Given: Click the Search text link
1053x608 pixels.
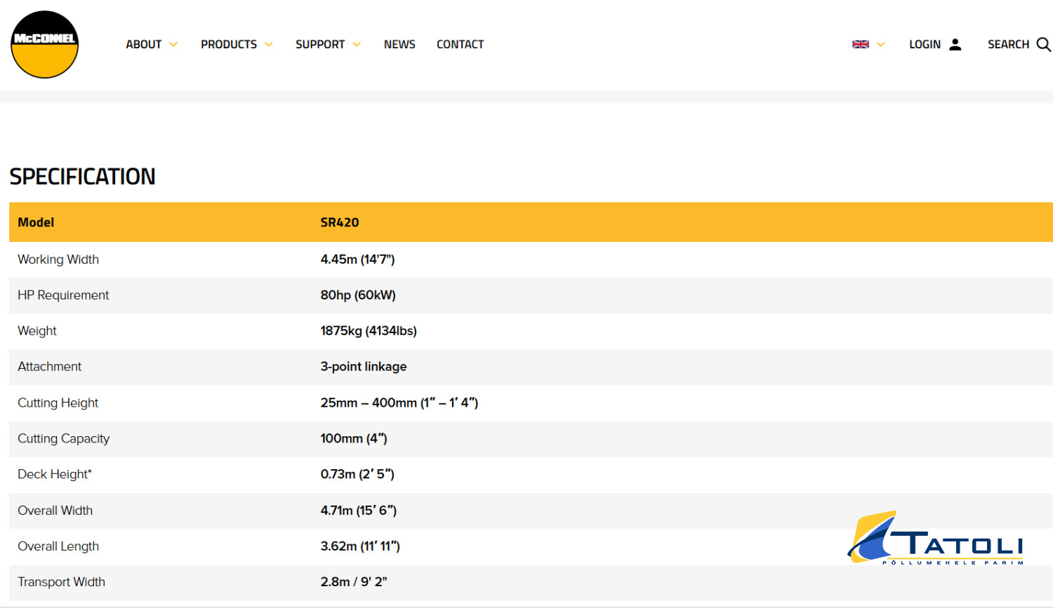Looking at the screenshot, I should point(1008,44).
